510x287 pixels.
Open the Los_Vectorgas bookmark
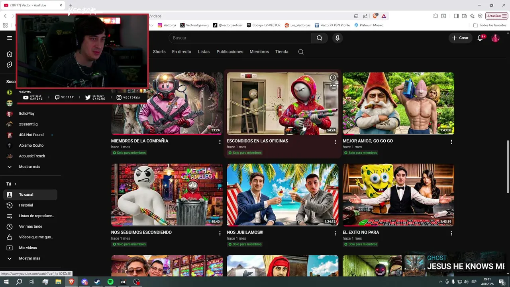click(x=297, y=25)
